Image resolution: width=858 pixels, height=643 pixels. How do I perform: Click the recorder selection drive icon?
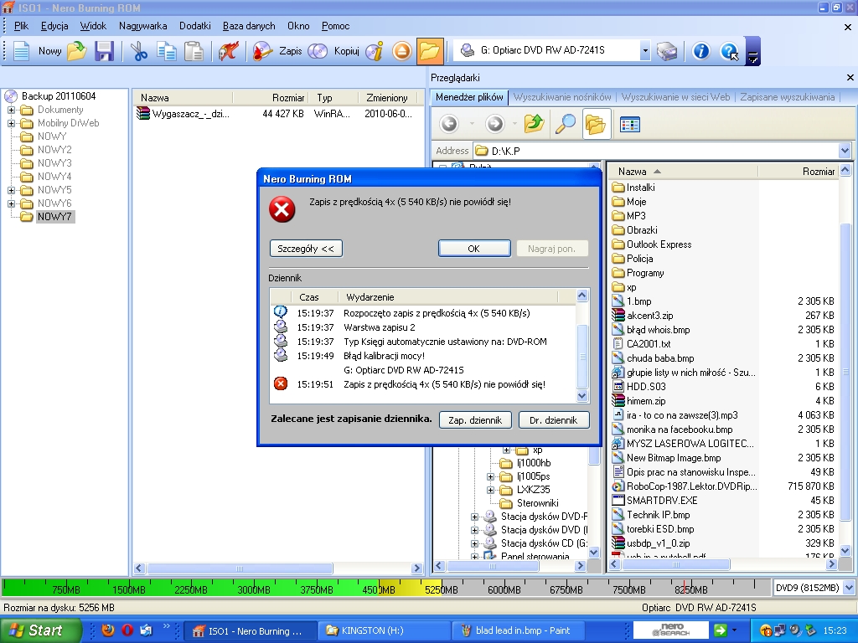667,51
